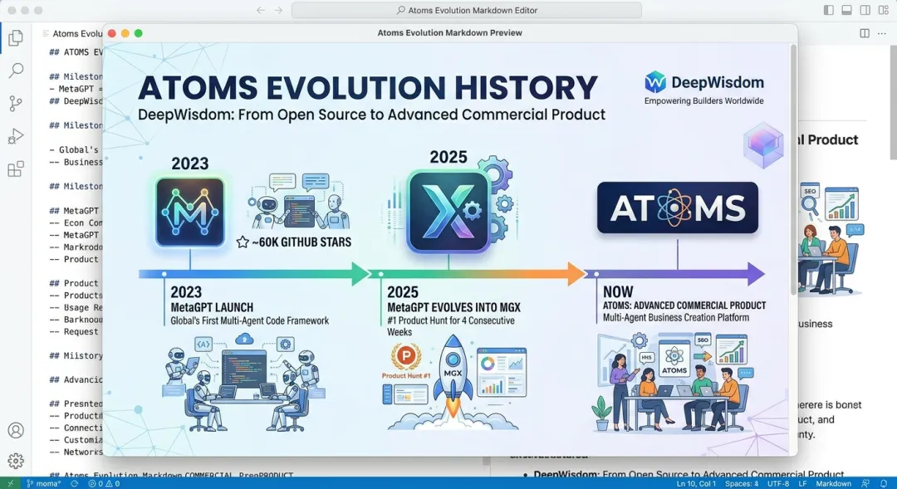Image resolution: width=897 pixels, height=489 pixels.
Task: Click the '## DeepWisd' editor line
Action: pos(76,100)
